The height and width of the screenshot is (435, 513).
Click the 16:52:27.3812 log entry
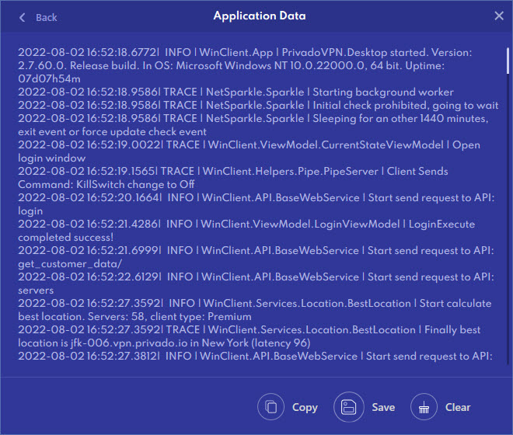coord(255,357)
